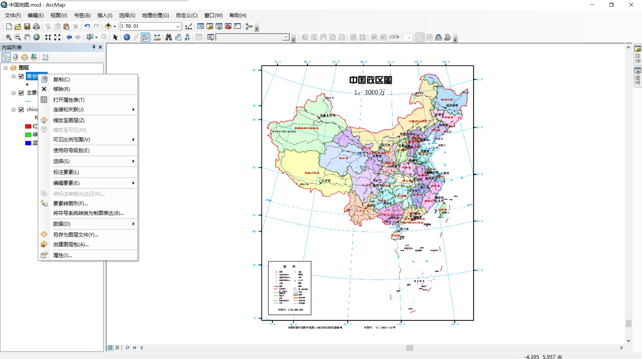Collapse the china layer tree node

pyautogui.click(x=14, y=110)
